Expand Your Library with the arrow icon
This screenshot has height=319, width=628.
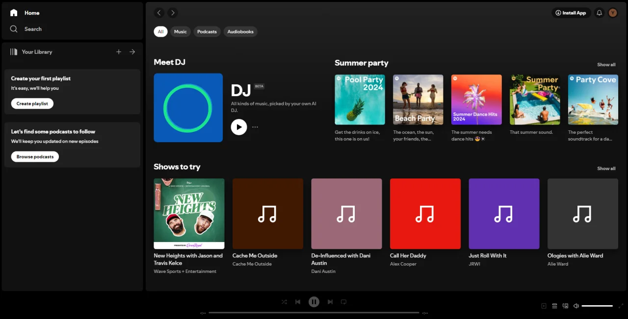[132, 52]
